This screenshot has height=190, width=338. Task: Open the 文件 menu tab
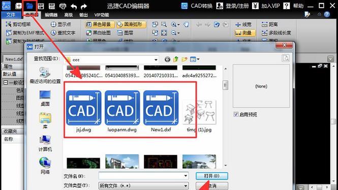[11, 15]
